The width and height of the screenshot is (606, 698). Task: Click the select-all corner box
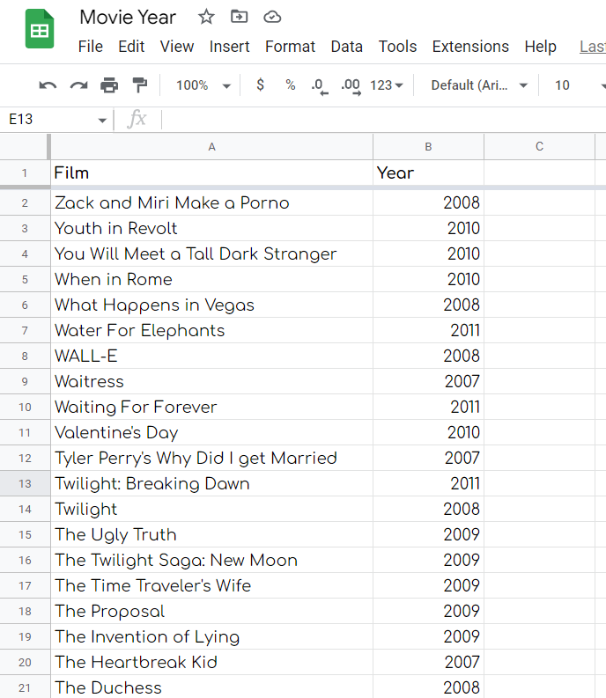pos(25,147)
